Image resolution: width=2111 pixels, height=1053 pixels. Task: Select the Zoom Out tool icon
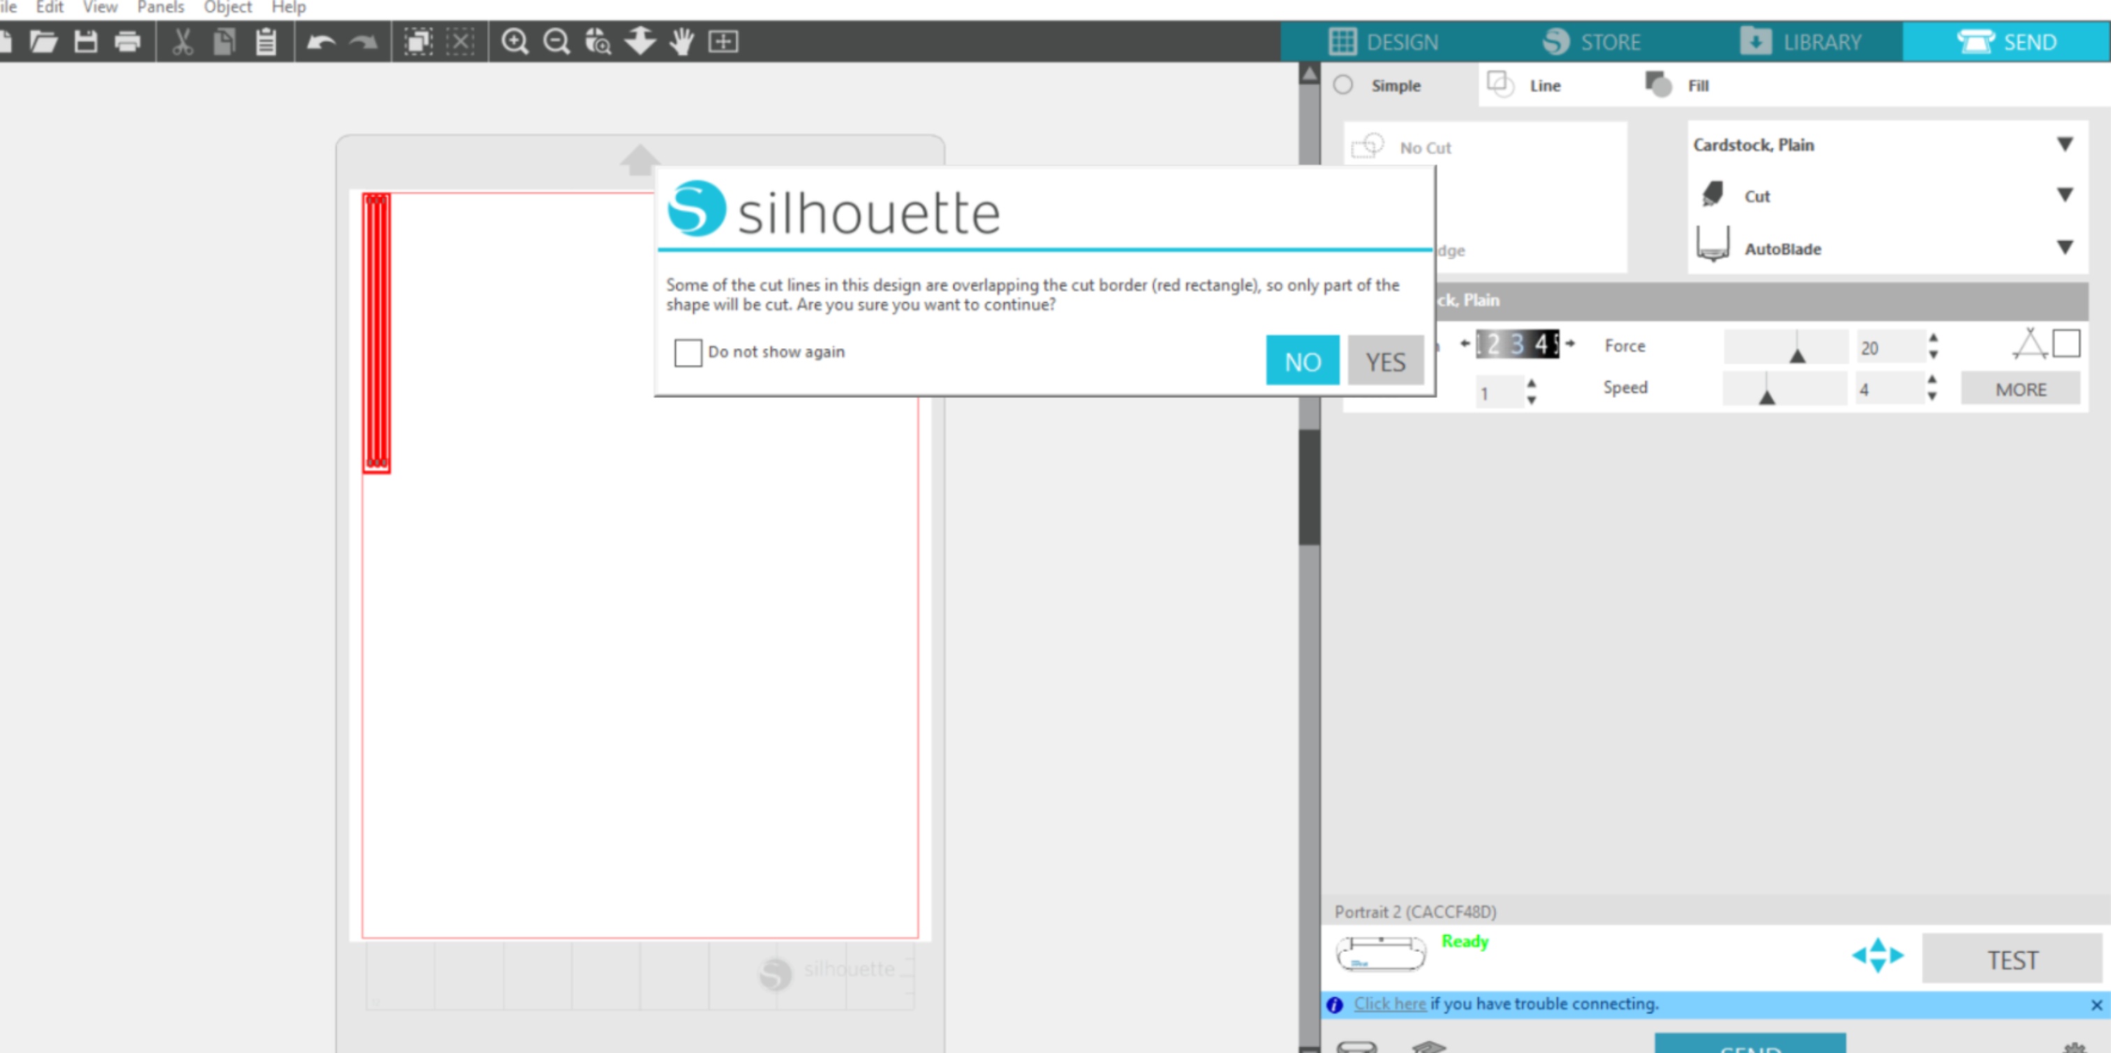click(x=556, y=42)
